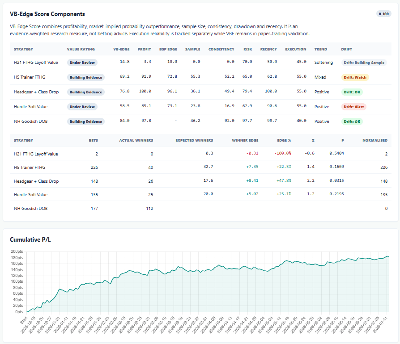Click the +47.8% edge value
The height and width of the screenshot is (344, 400).
pyautogui.click(x=284, y=180)
